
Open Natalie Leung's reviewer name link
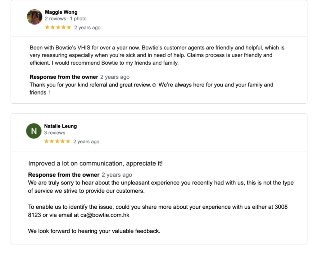click(60, 126)
